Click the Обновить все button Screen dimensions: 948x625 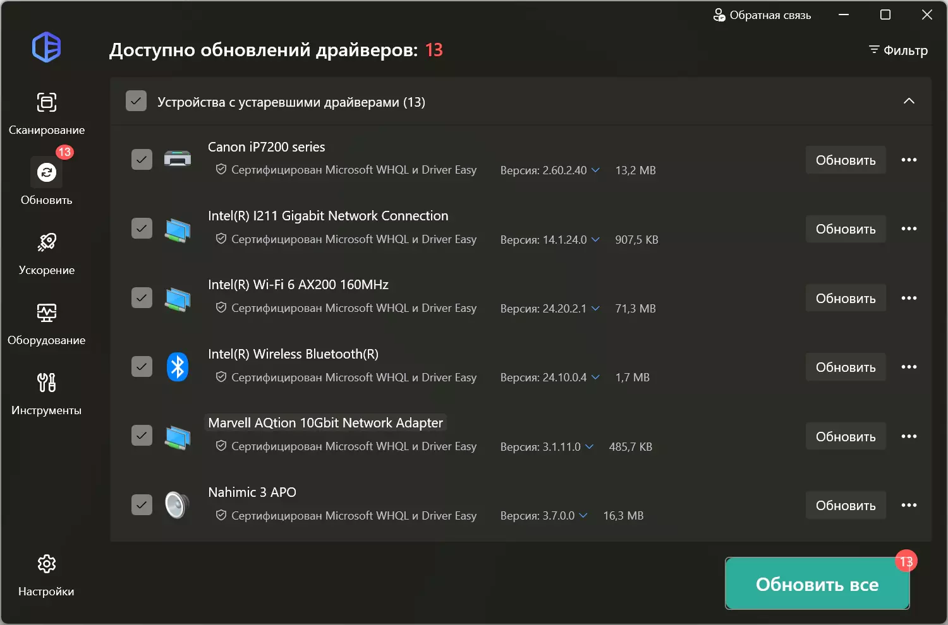817,584
